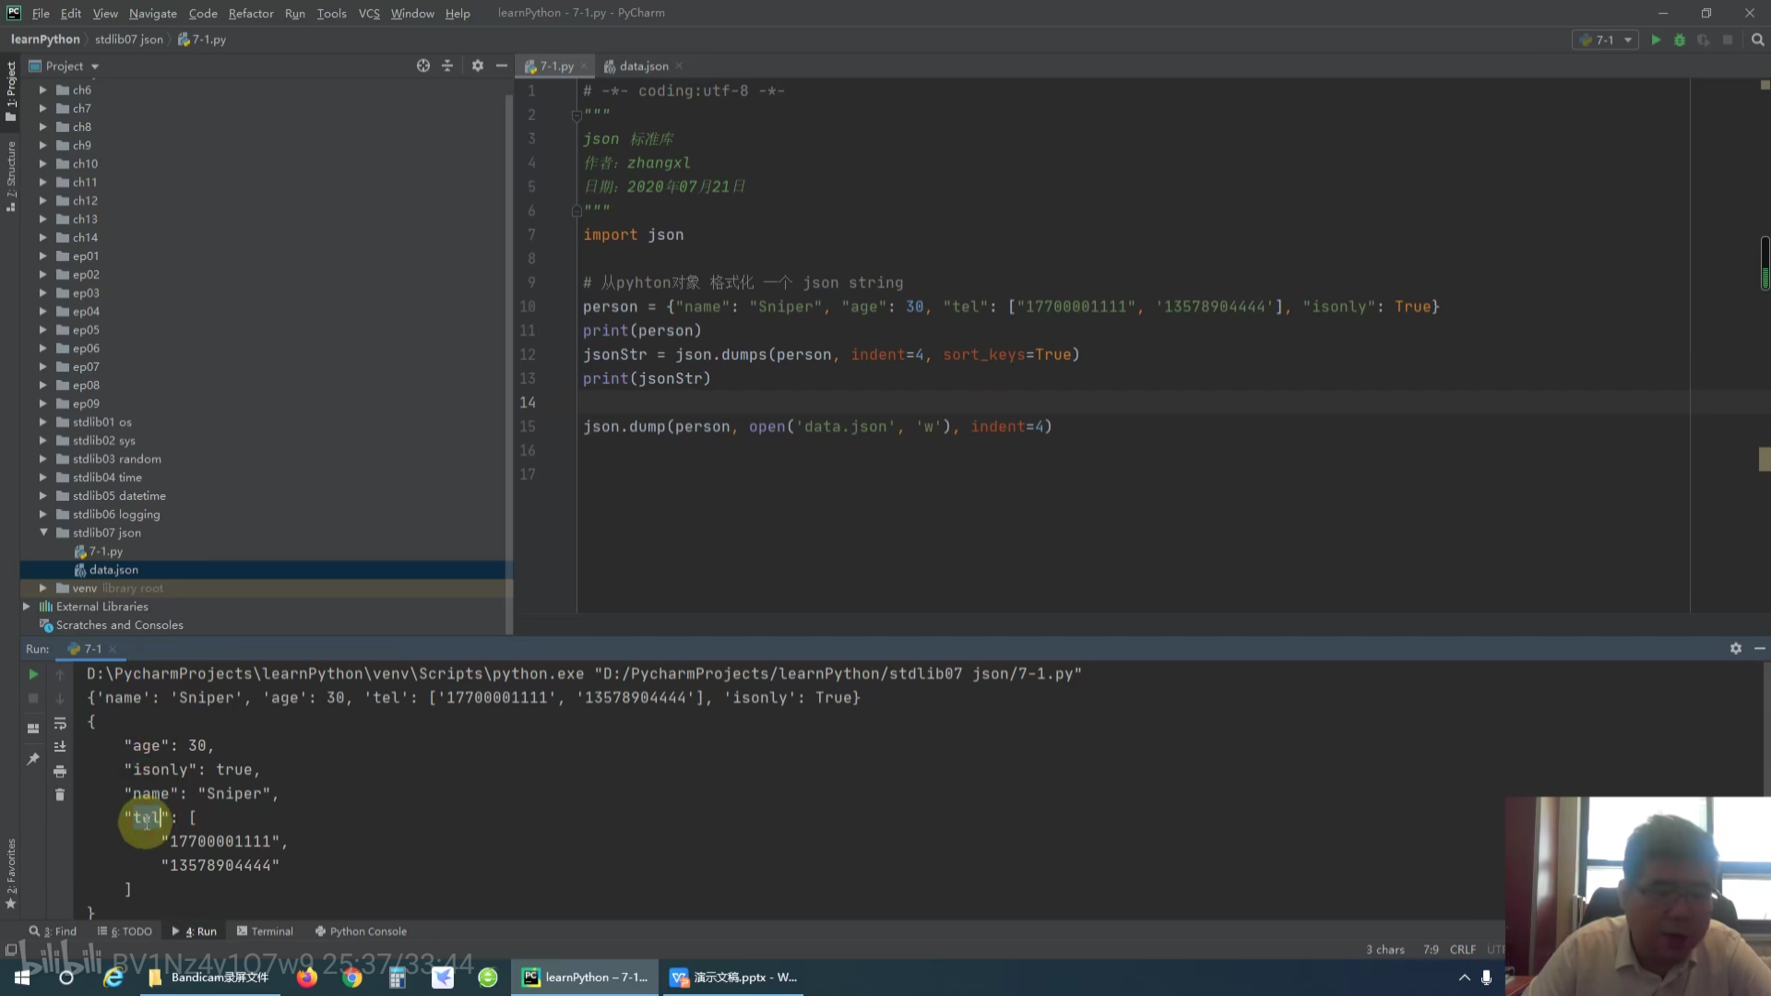Viewport: 1771px width, 996px height.
Task: Hide the Run panel with minus icon
Action: (x=1759, y=648)
